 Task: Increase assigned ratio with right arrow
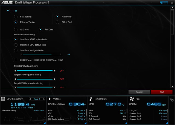pos(61,55)
